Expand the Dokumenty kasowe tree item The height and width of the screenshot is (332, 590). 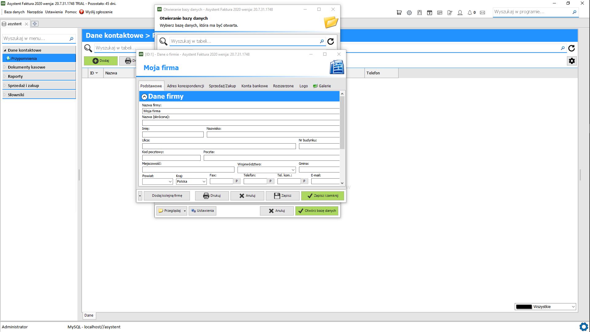pyautogui.click(x=5, y=67)
